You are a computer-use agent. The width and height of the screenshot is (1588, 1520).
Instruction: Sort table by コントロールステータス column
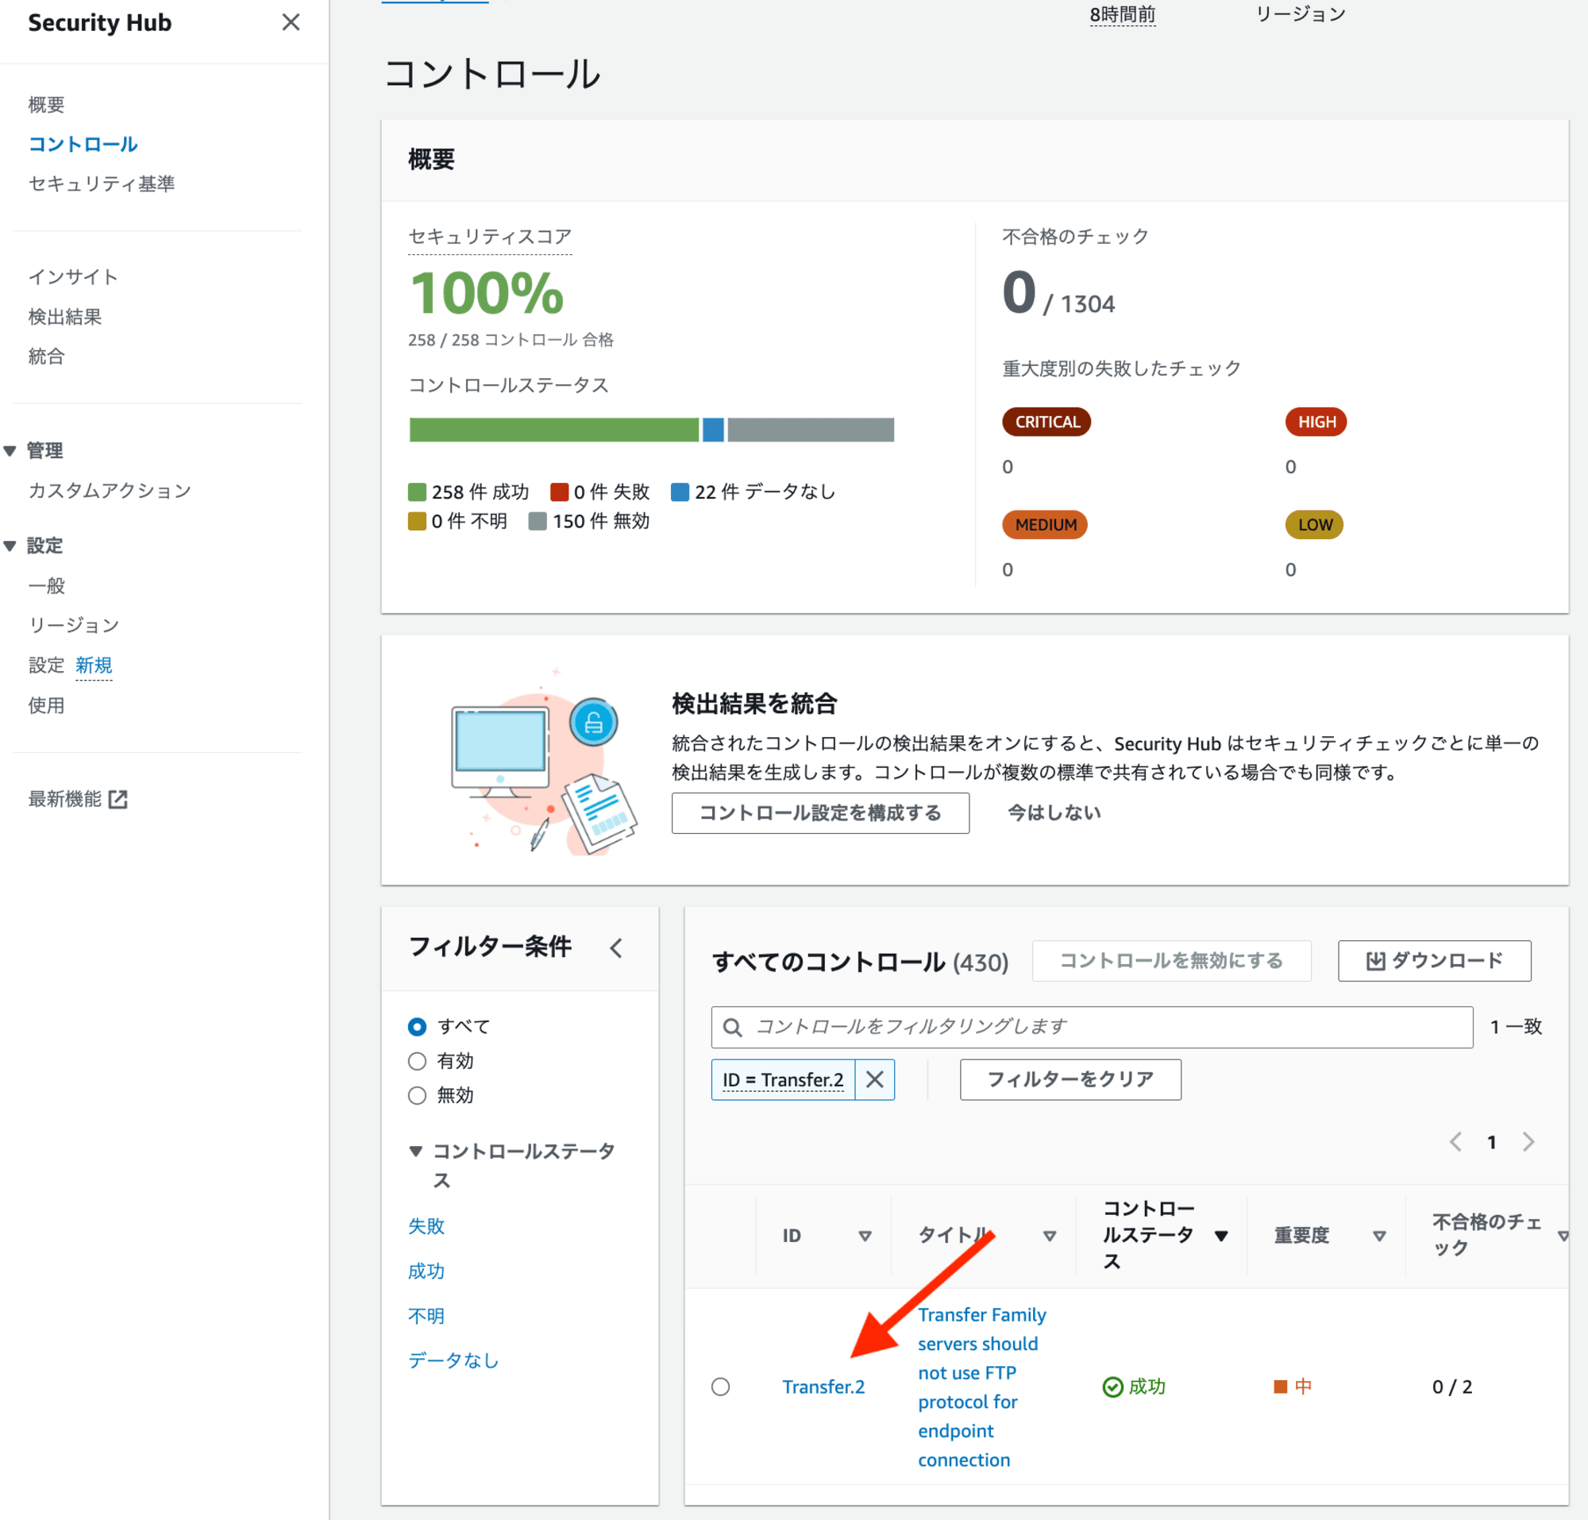tap(1221, 1236)
